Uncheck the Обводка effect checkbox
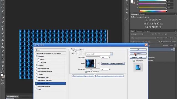177x99 pixels. point(37,65)
